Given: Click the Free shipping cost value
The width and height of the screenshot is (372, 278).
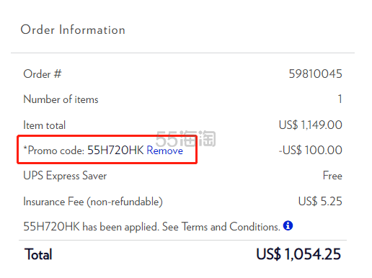Looking at the screenshot, I should pos(332,176).
